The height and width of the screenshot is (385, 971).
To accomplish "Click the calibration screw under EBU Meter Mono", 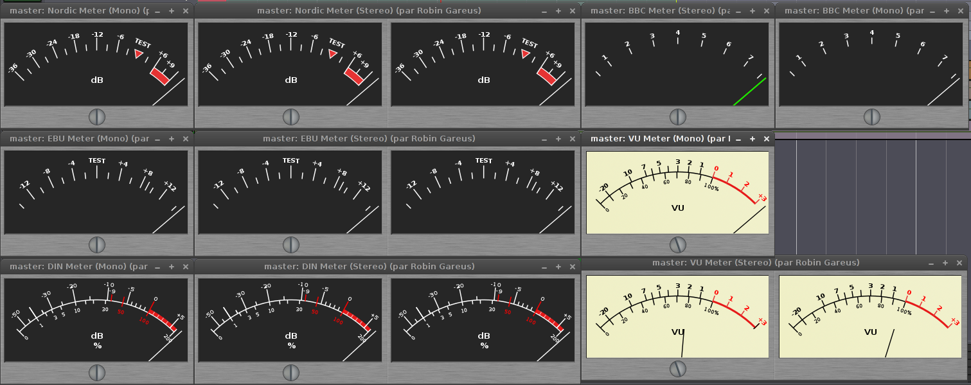I will (96, 244).
